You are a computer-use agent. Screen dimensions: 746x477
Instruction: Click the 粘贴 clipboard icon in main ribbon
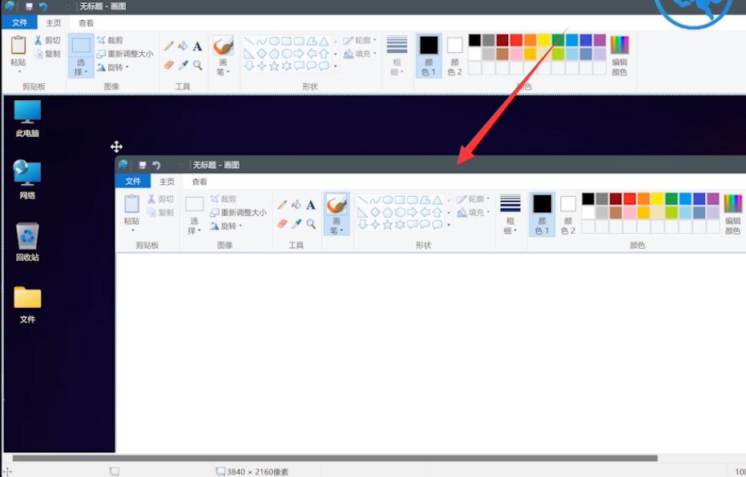(18, 45)
